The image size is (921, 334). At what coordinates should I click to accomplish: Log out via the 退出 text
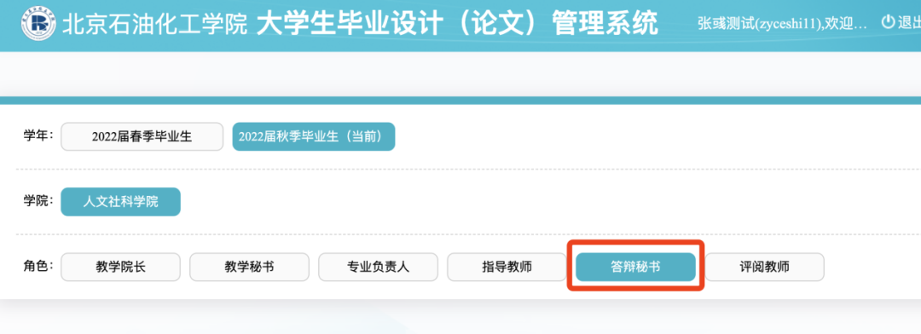pyautogui.click(x=909, y=23)
